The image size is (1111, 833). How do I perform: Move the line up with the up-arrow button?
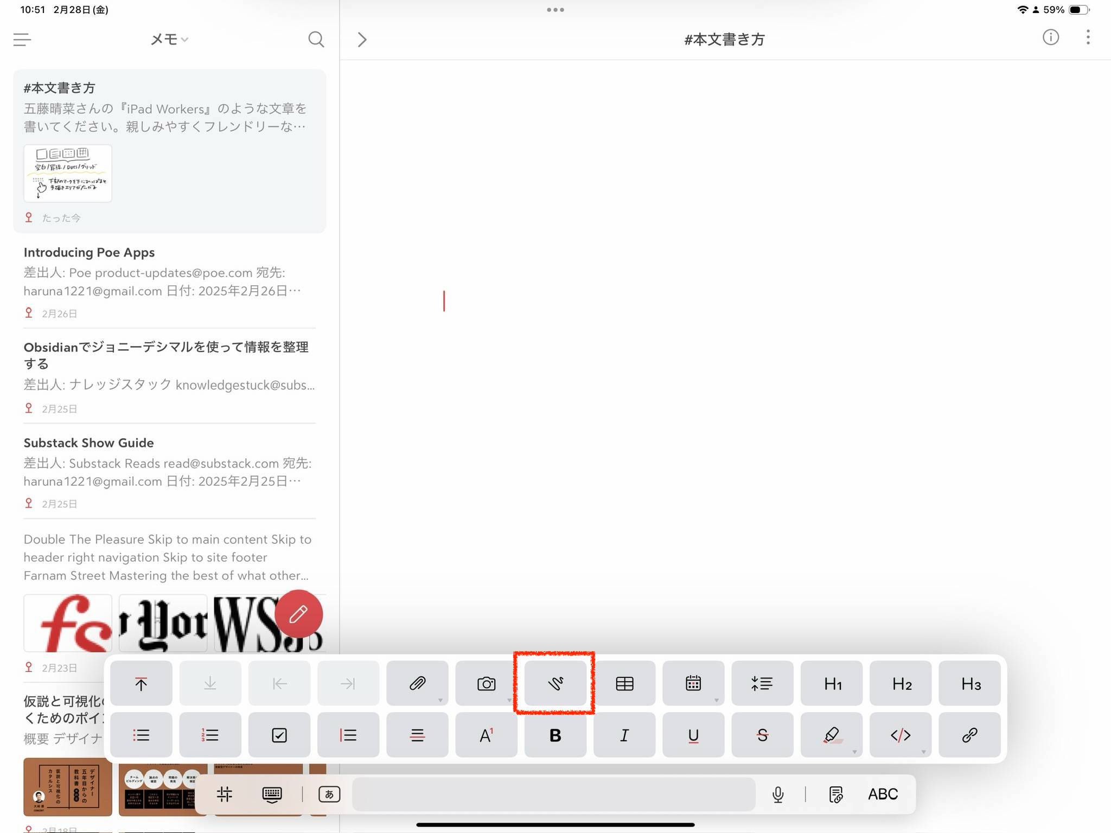click(x=141, y=683)
